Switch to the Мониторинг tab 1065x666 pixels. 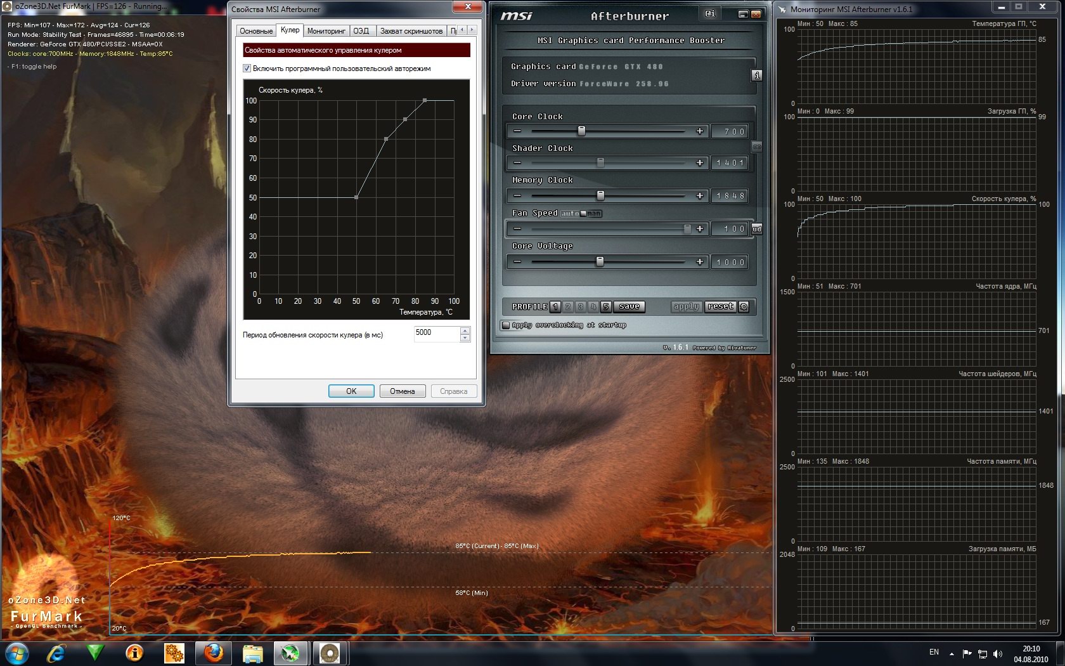[326, 31]
